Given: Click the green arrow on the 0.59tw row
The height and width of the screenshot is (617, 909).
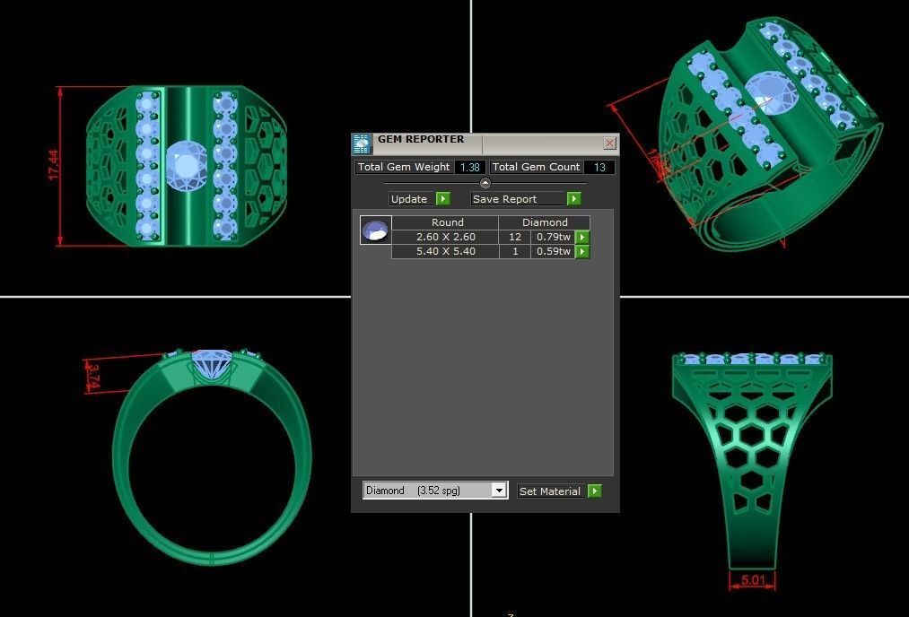Looking at the screenshot, I should pyautogui.click(x=582, y=251).
